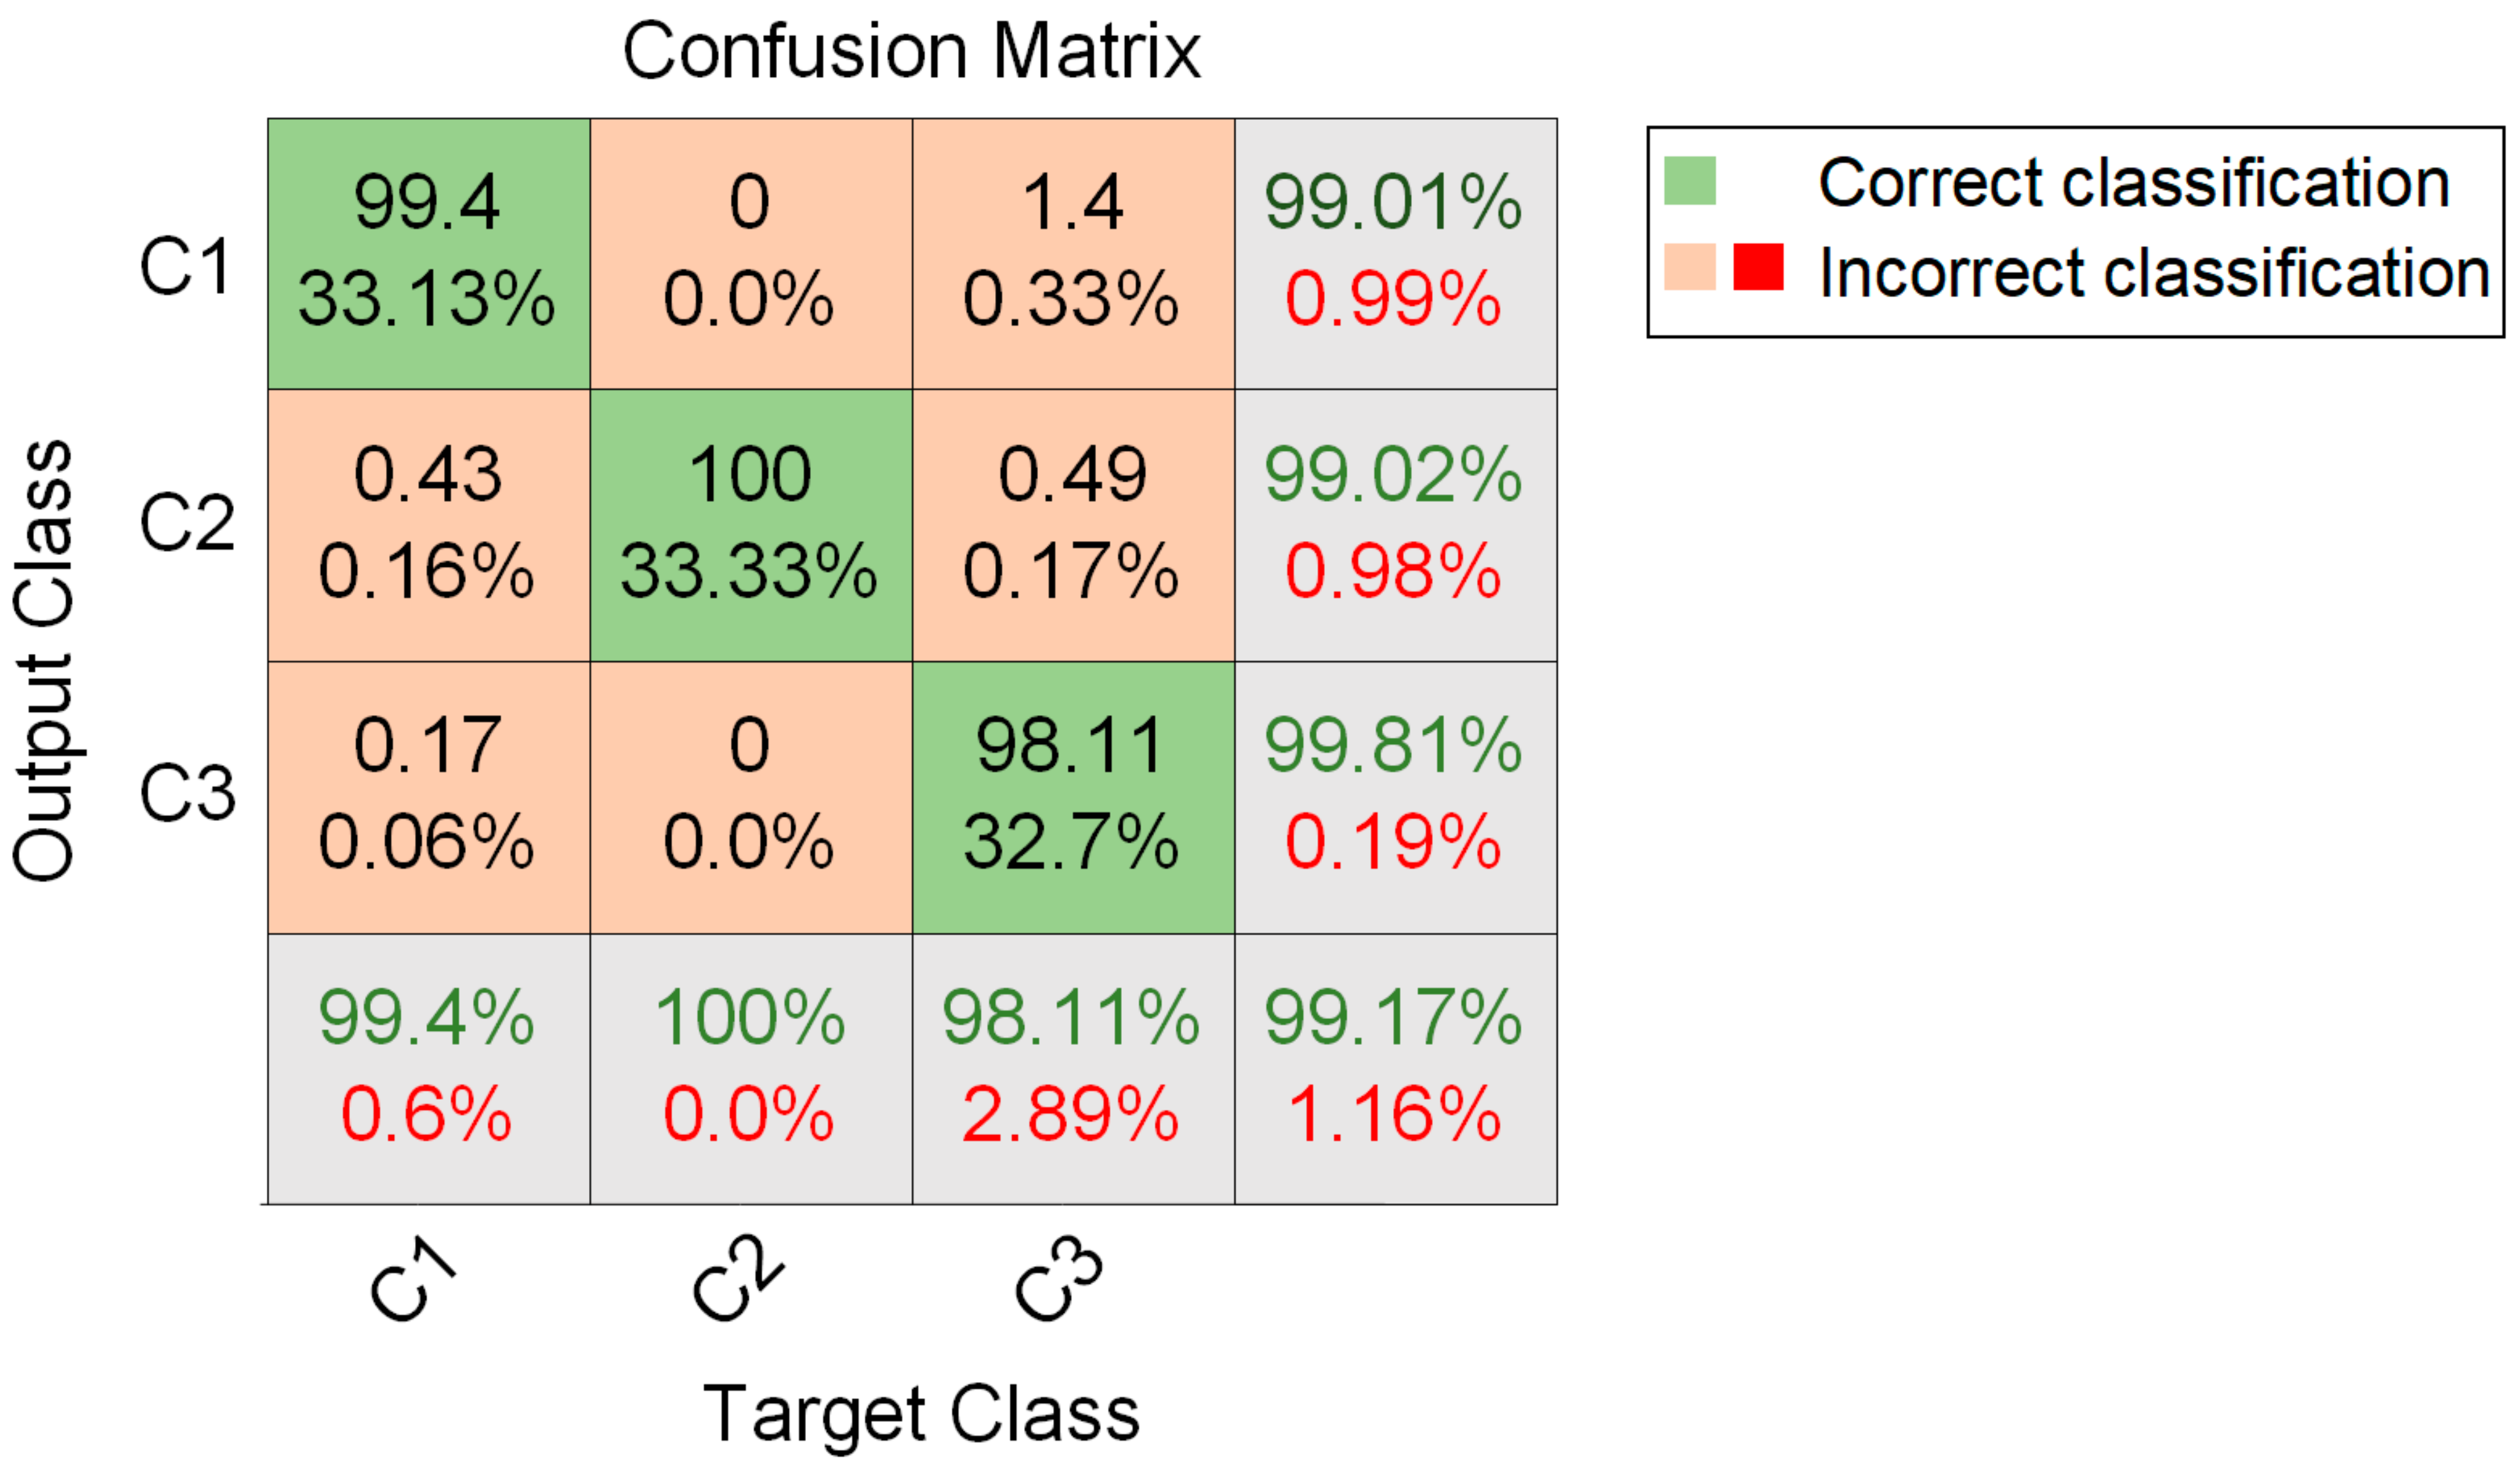Click the gray cell showing 99.02% and 0.98%
The height and width of the screenshot is (1468, 2520).
1395,525
